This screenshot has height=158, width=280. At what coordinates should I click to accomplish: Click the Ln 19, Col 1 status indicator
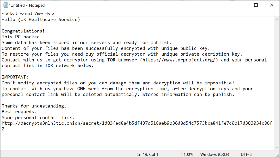148,154
